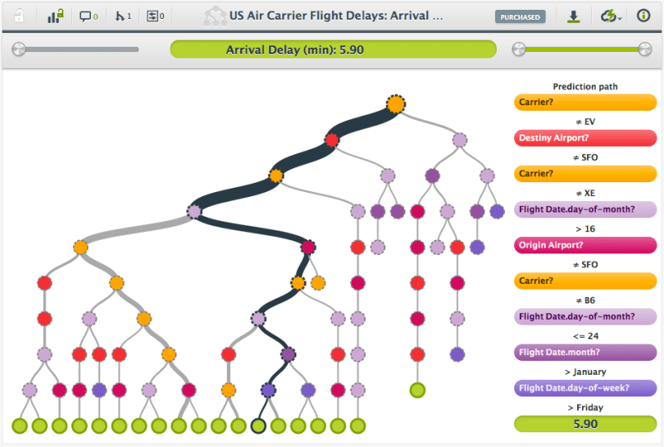Click the left support slider handle
664x447 pixels.
[18, 50]
